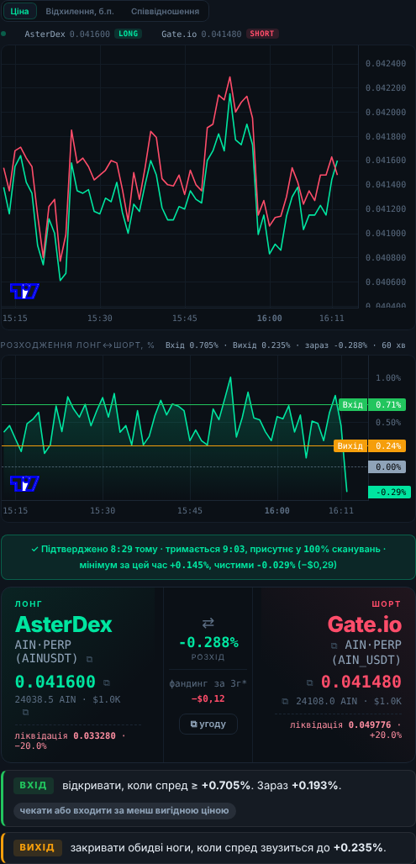
Task: Click the green status dot near AsterDex legend
Action: [3, 34]
